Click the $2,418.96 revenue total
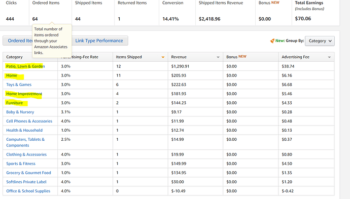Viewport: 350px width, 199px height. 209,19
